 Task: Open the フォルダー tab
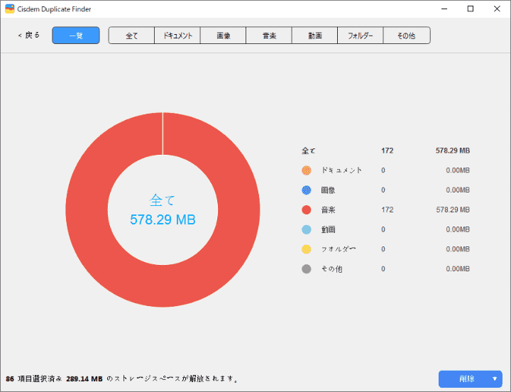361,36
